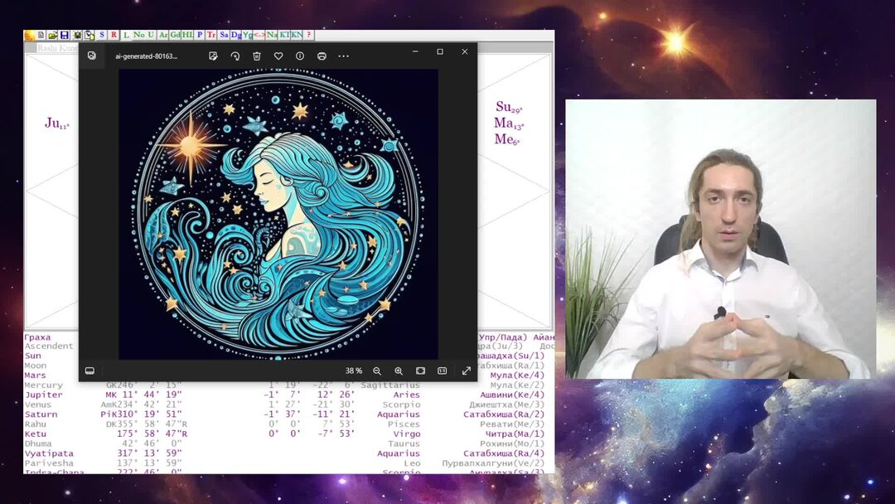Screen dimensions: 895x504
Task: Click the red R toolbar button
Action: tap(114, 35)
